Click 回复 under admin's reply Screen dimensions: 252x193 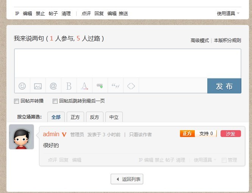pos(64,160)
